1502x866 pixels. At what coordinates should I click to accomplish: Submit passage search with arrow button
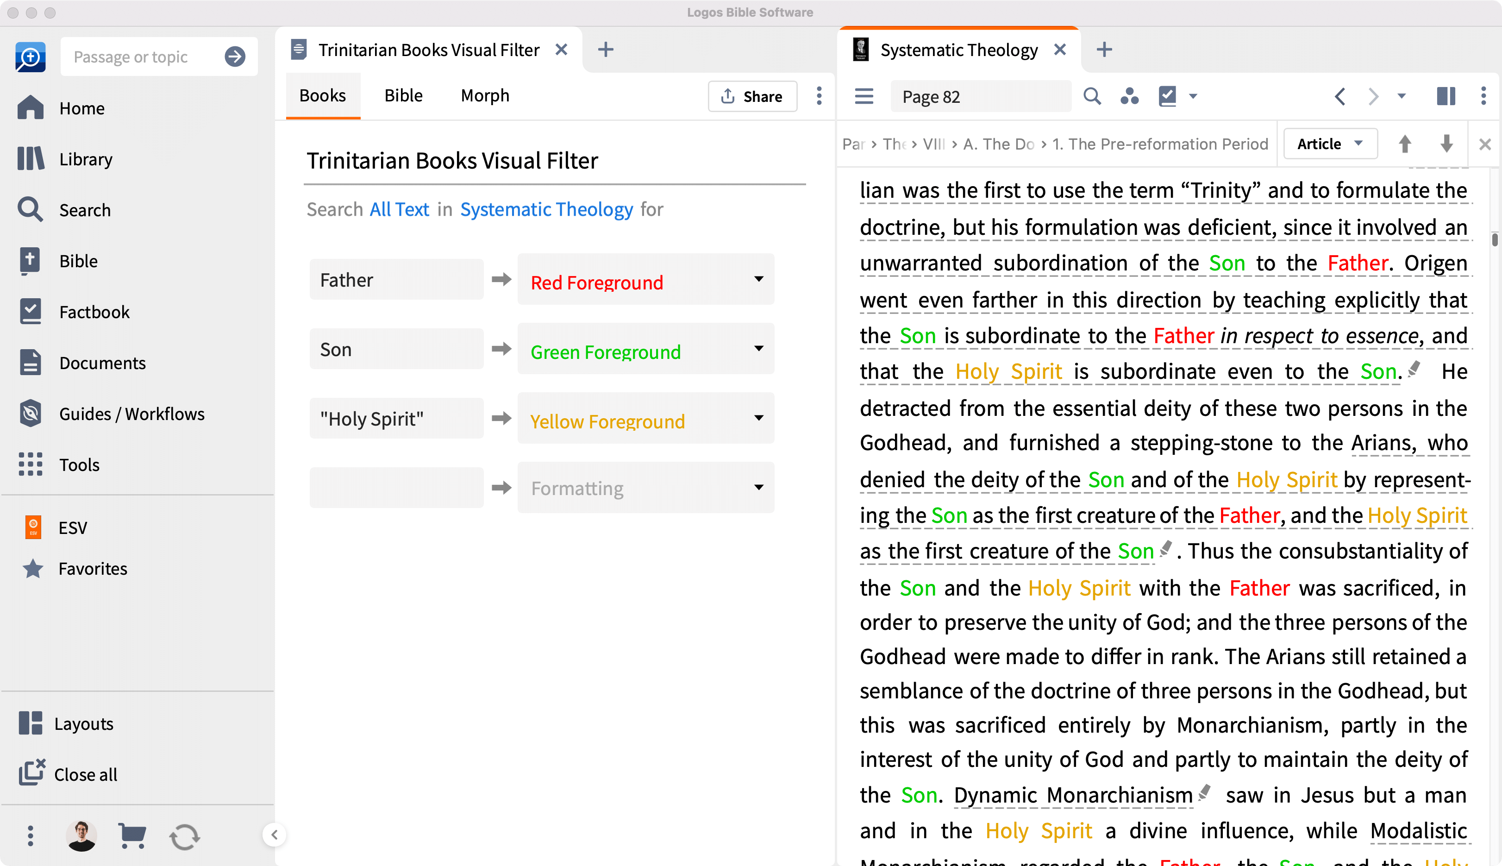235,56
